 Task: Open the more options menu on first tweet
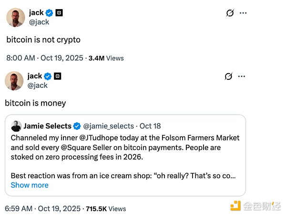coord(244,13)
